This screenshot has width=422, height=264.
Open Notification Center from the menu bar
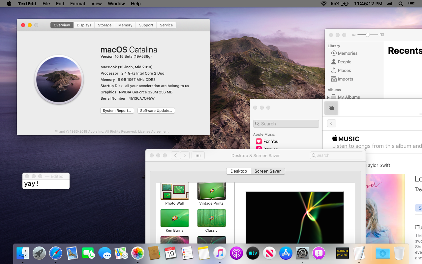click(x=411, y=4)
